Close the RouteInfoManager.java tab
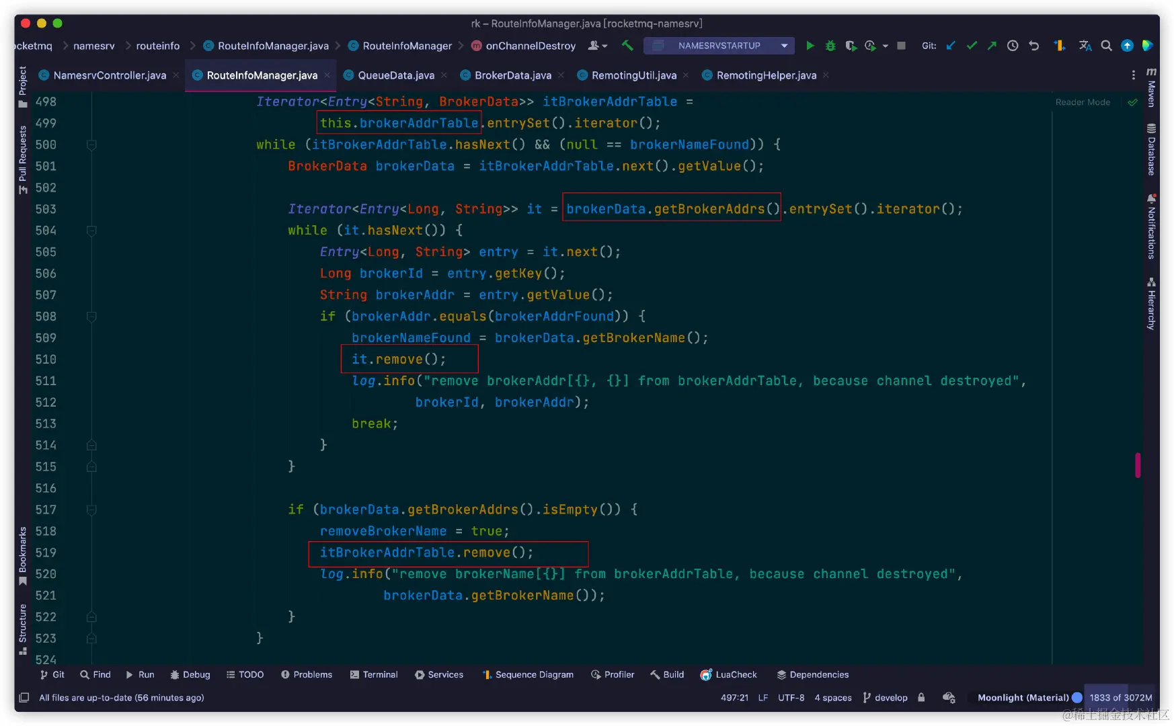 327,75
